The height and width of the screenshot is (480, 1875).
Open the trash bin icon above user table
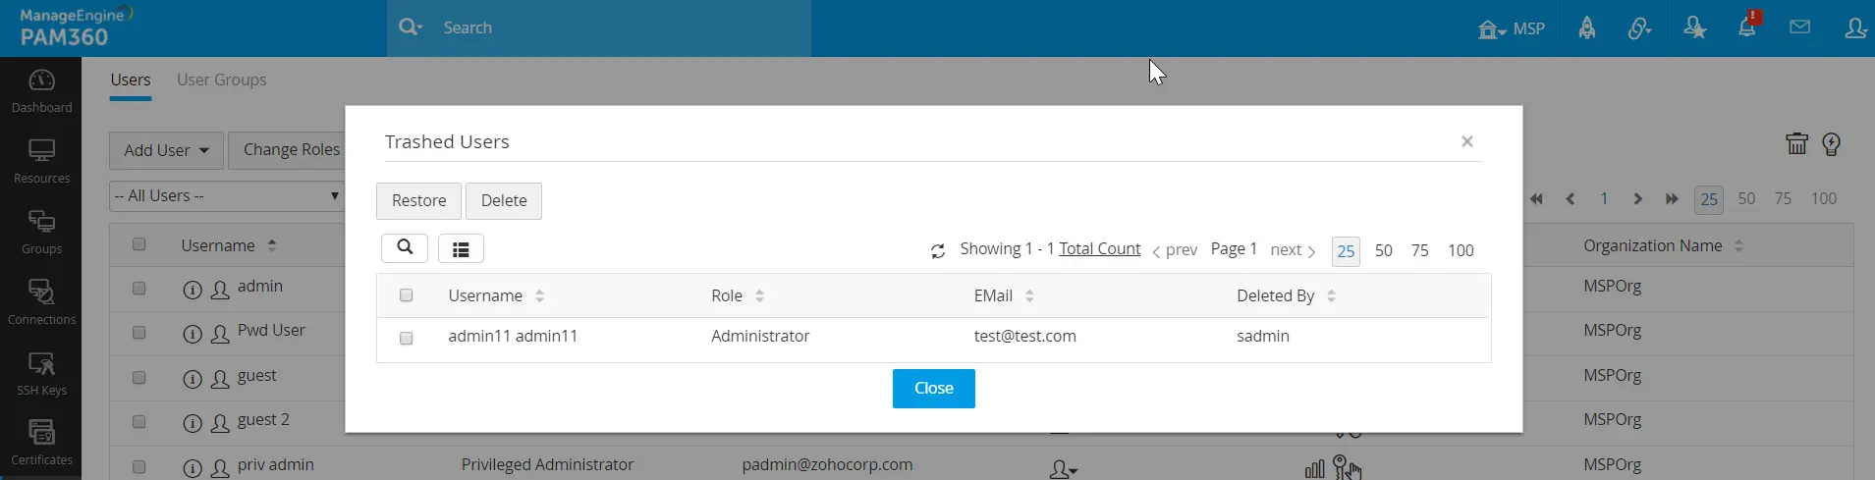coord(1796,144)
